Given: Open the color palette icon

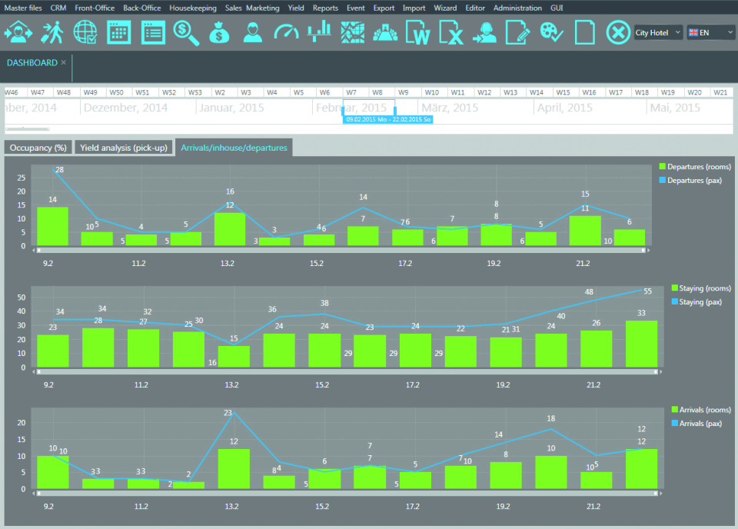Looking at the screenshot, I should coord(552,32).
